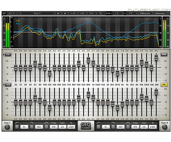Click the range value field 6.0

pyautogui.click(x=8, y=55)
